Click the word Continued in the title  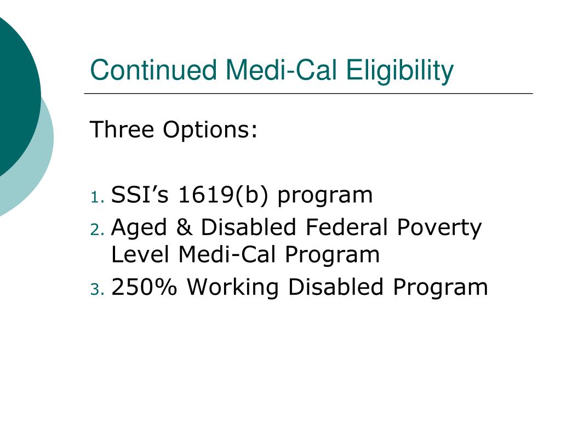(x=153, y=70)
